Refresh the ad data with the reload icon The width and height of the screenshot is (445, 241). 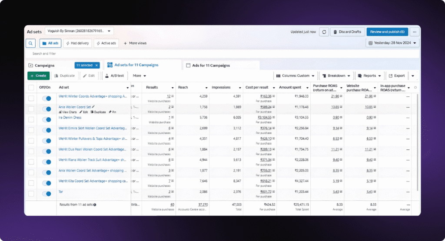[324, 32]
